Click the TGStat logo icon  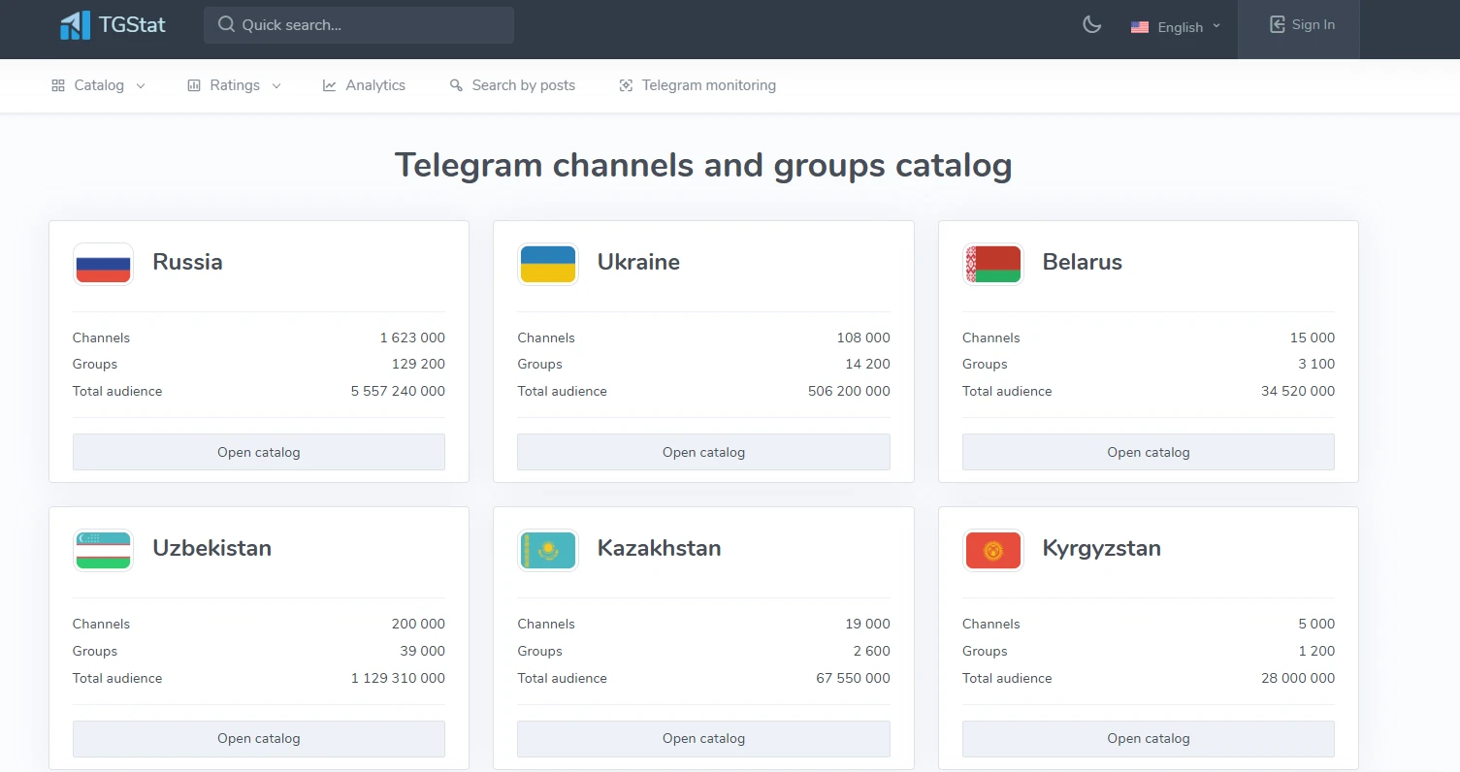point(75,25)
